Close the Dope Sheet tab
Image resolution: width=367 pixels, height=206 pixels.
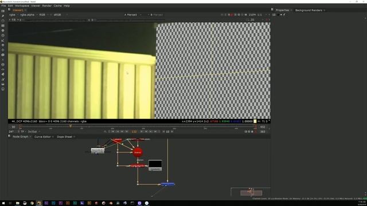click(74, 137)
